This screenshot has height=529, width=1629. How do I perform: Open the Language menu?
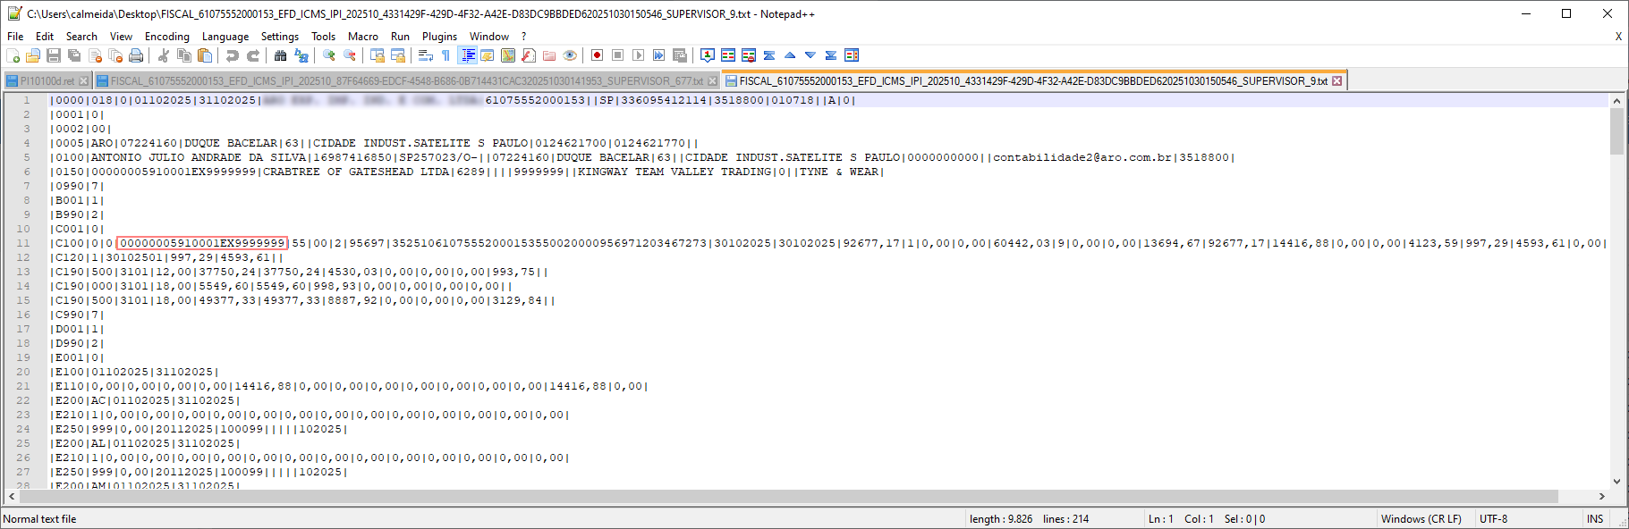tap(225, 37)
